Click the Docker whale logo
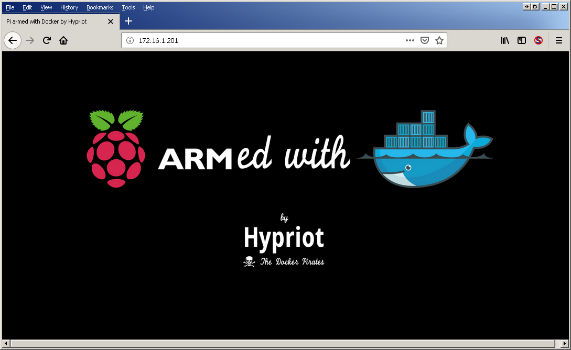Image resolution: width=571 pixels, height=350 pixels. point(425,149)
